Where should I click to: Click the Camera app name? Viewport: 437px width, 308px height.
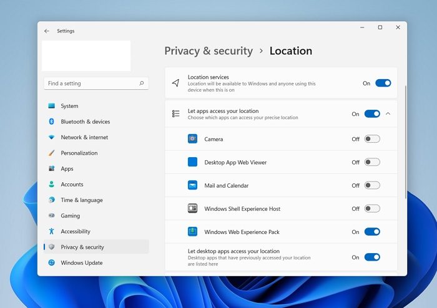[x=214, y=139]
